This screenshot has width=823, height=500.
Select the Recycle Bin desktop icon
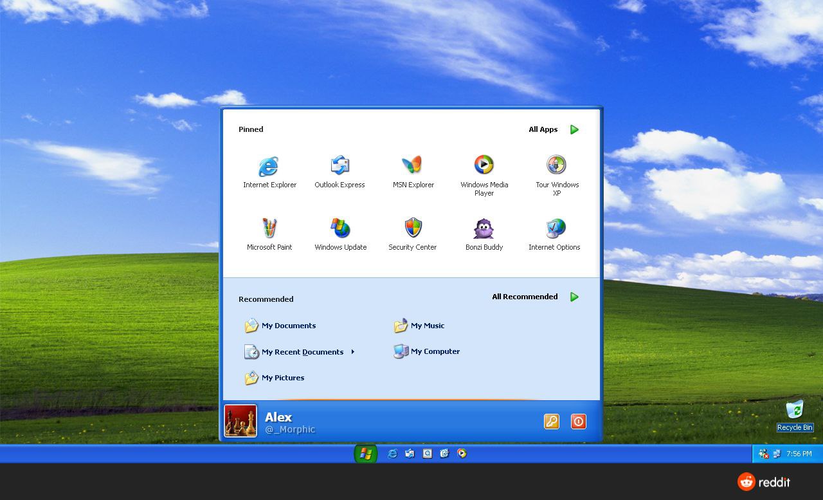(x=795, y=416)
